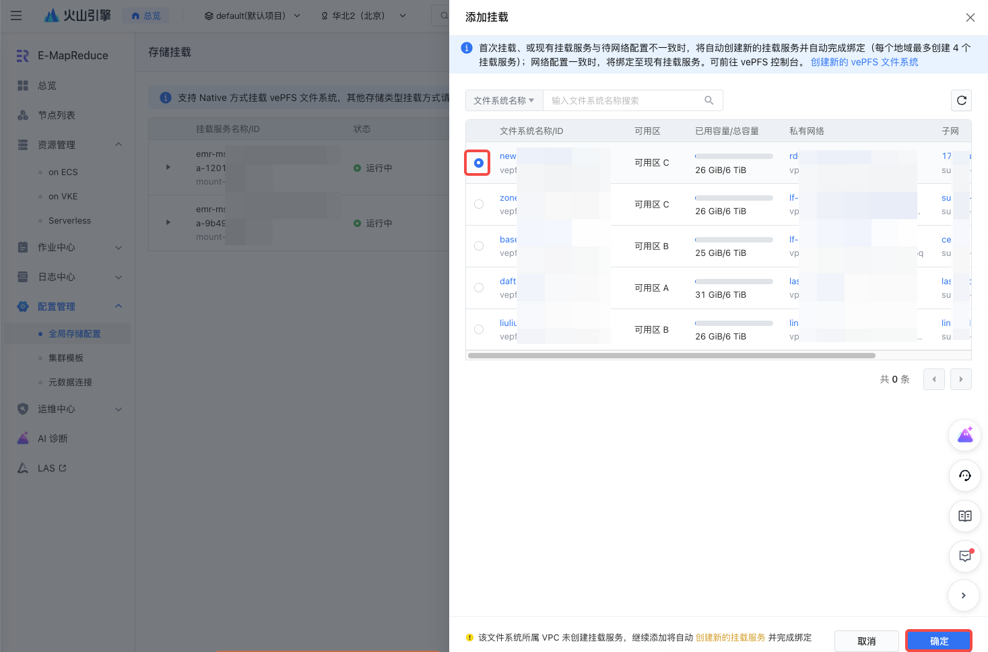Open the default(默认项目) project dropdown

click(253, 15)
